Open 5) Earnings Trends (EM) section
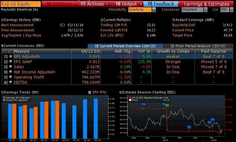Screen dimensions: 236x142 point(20,92)
